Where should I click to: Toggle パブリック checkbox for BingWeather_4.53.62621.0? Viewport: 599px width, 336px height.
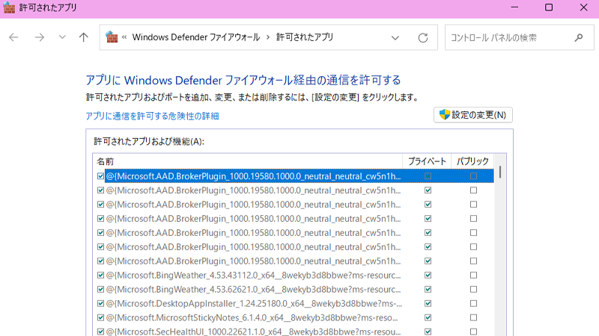[x=473, y=289]
